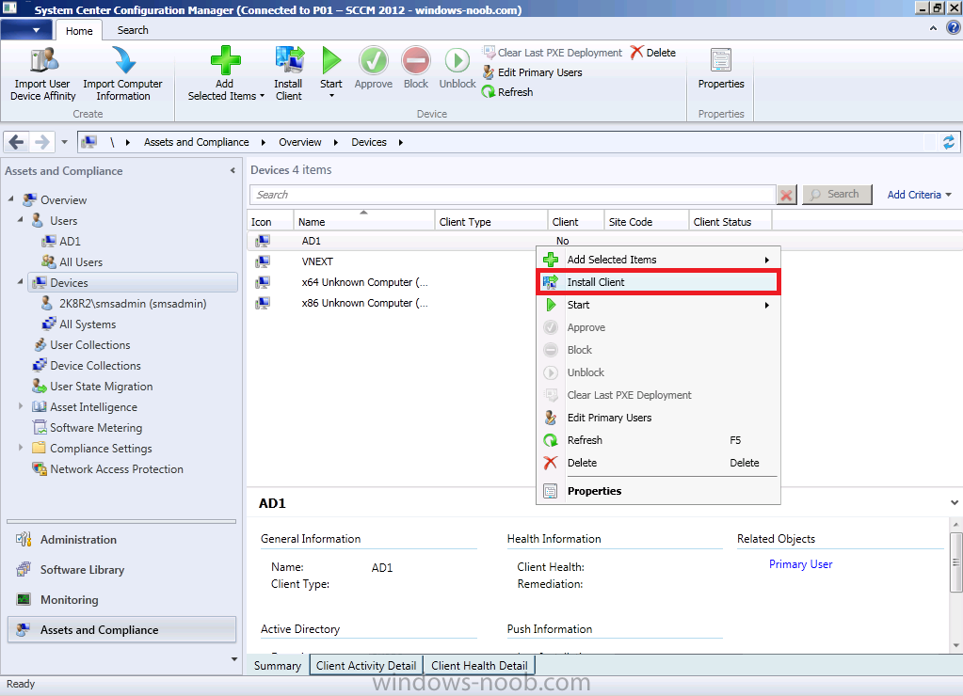Viewport: 963px width, 696px height.
Task: Click Import User Device Affinity ribbon icon
Action: coord(43,60)
